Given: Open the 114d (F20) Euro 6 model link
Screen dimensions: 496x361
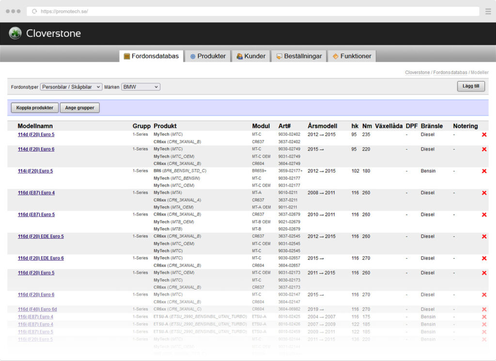Looking at the screenshot, I should click(x=36, y=149).
